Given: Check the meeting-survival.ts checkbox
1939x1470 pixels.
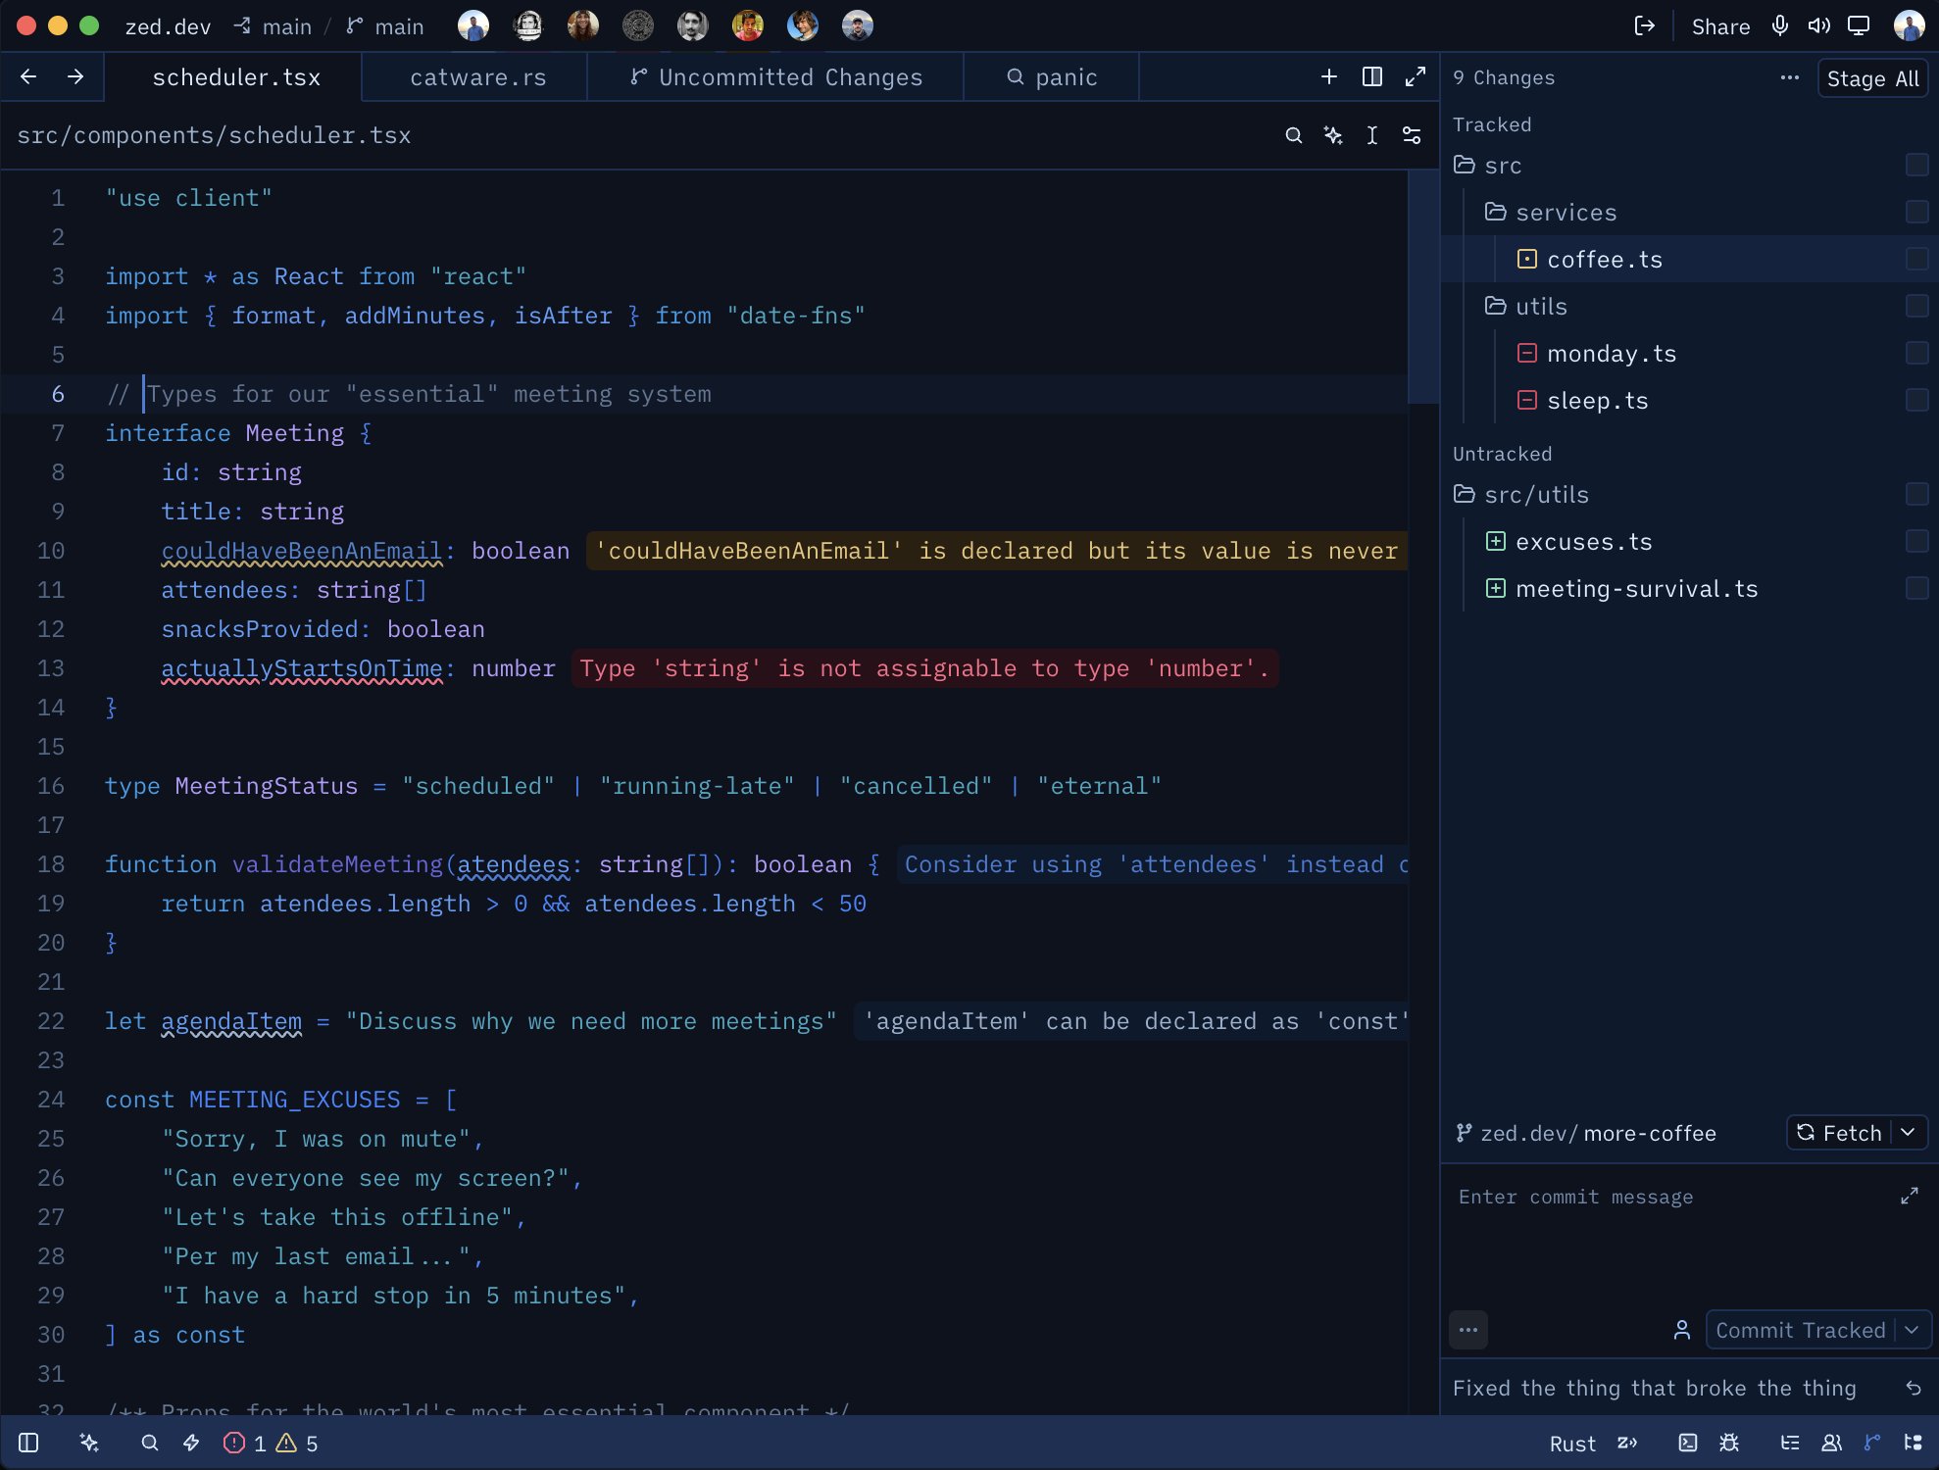Looking at the screenshot, I should tap(1917, 588).
